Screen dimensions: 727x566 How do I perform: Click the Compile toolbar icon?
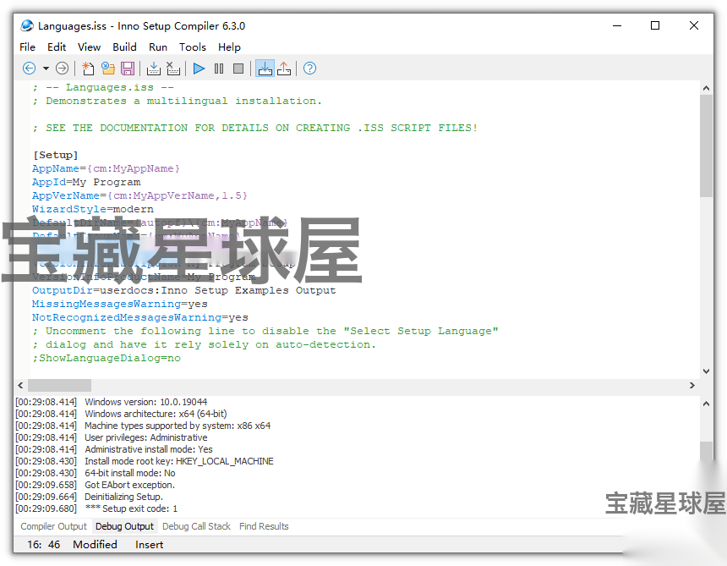coord(154,69)
